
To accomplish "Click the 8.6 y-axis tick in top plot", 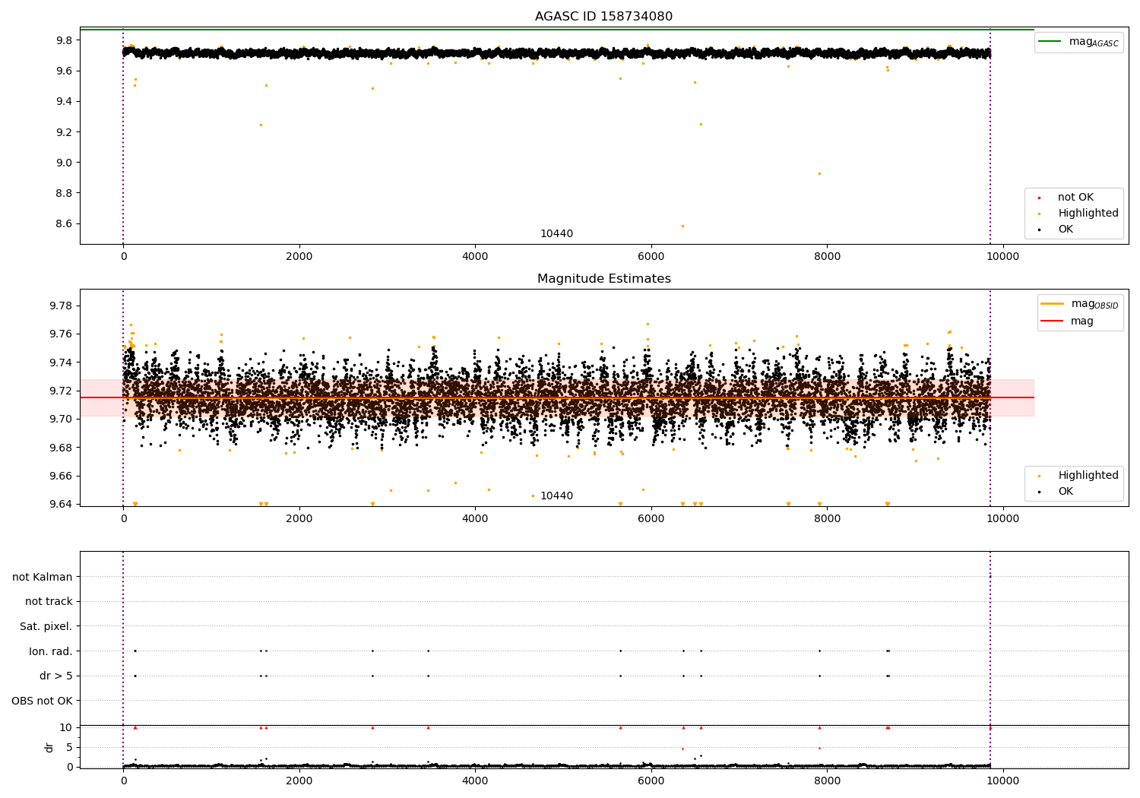I will point(65,224).
